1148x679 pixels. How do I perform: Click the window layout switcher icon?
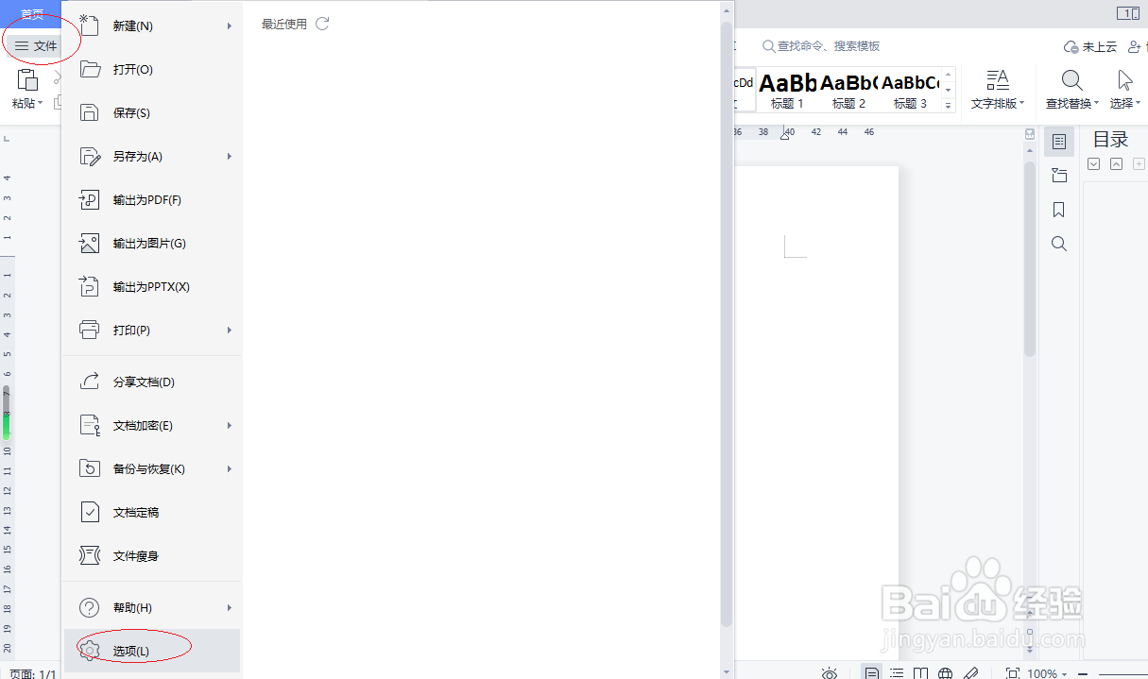tap(1127, 13)
